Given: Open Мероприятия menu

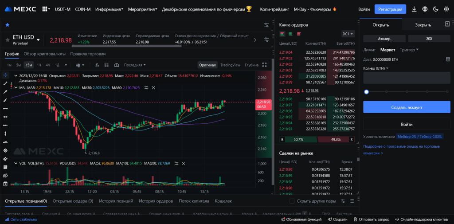Looking at the screenshot, I should click(142, 9).
